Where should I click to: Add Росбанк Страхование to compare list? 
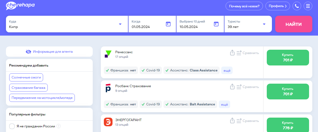(248, 87)
